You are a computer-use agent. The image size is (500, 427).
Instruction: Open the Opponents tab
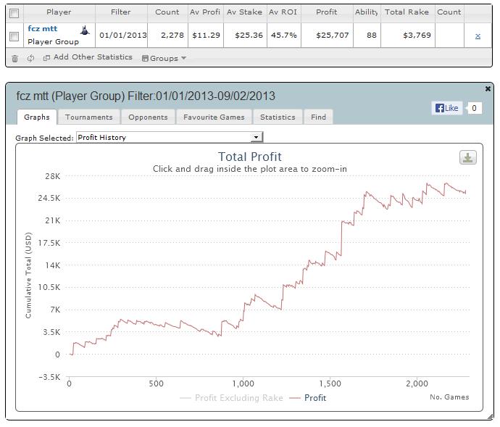tap(148, 117)
